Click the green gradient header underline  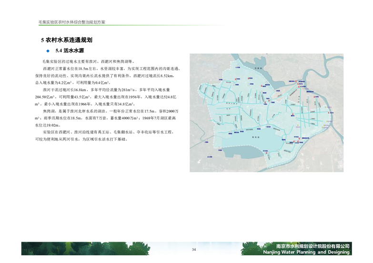coord(143,27)
